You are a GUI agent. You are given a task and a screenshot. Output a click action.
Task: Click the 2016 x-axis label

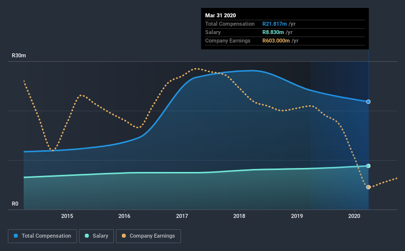point(124,216)
